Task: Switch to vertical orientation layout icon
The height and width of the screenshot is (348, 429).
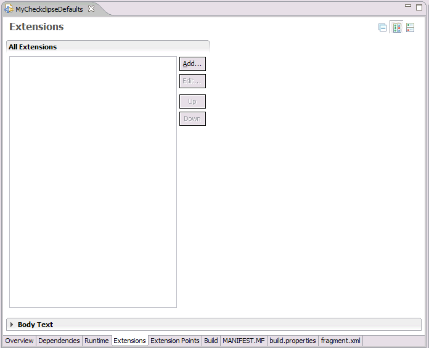Action: point(410,28)
